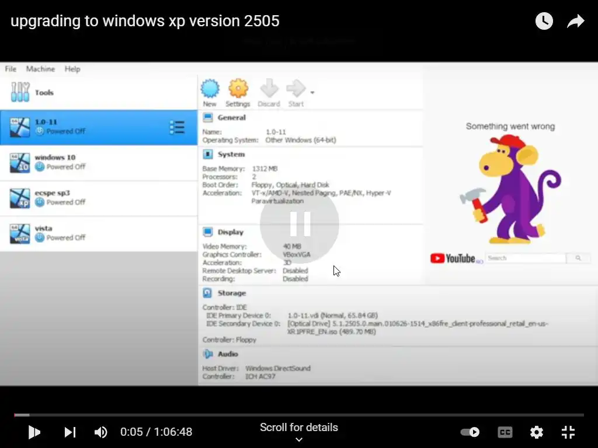Select the ecspe sp3 virtual machine
This screenshot has width=598, height=448.
coord(98,198)
